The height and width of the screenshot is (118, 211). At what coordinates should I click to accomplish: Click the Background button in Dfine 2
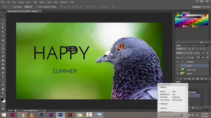[x=165, y=94]
